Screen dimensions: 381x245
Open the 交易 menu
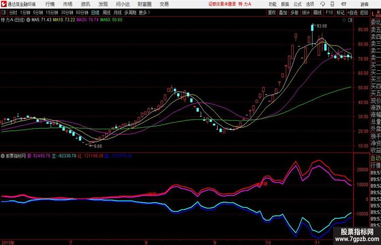coord(164,4)
